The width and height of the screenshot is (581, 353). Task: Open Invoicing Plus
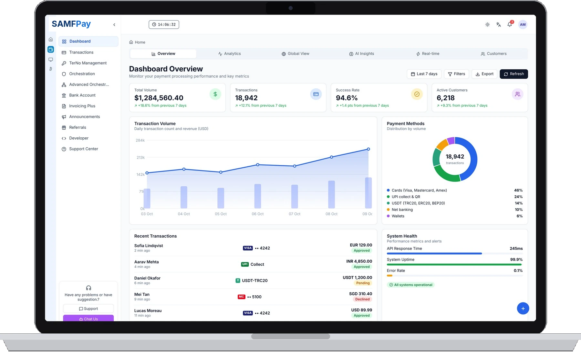[88, 106]
